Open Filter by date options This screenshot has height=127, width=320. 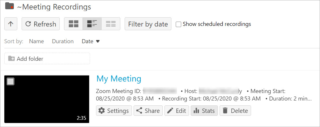[148, 24]
